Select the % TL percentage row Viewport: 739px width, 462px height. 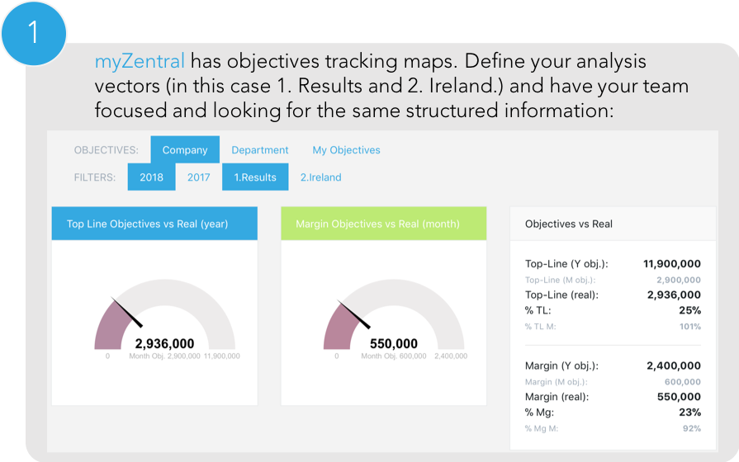pyautogui.click(x=613, y=310)
